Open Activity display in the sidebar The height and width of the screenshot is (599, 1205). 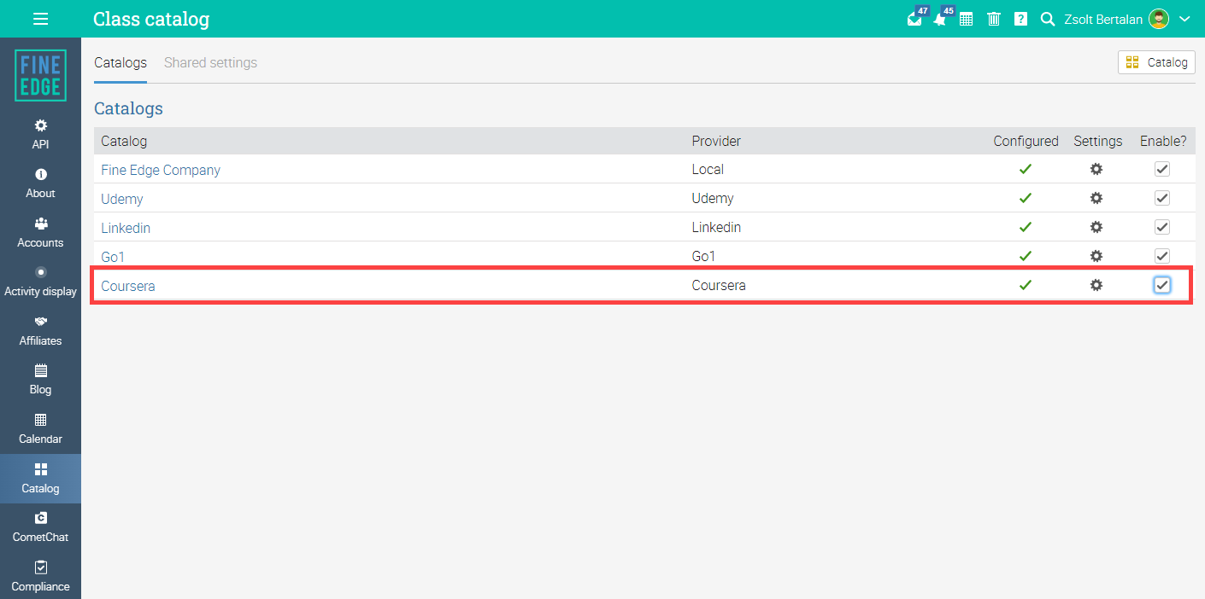tap(40, 282)
